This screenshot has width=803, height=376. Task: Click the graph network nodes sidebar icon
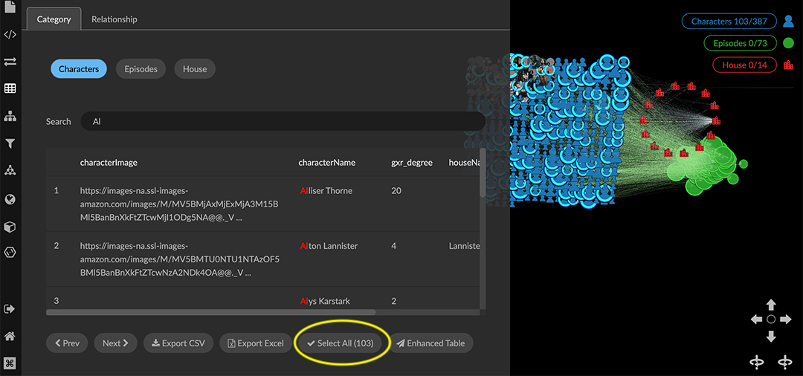(10, 170)
